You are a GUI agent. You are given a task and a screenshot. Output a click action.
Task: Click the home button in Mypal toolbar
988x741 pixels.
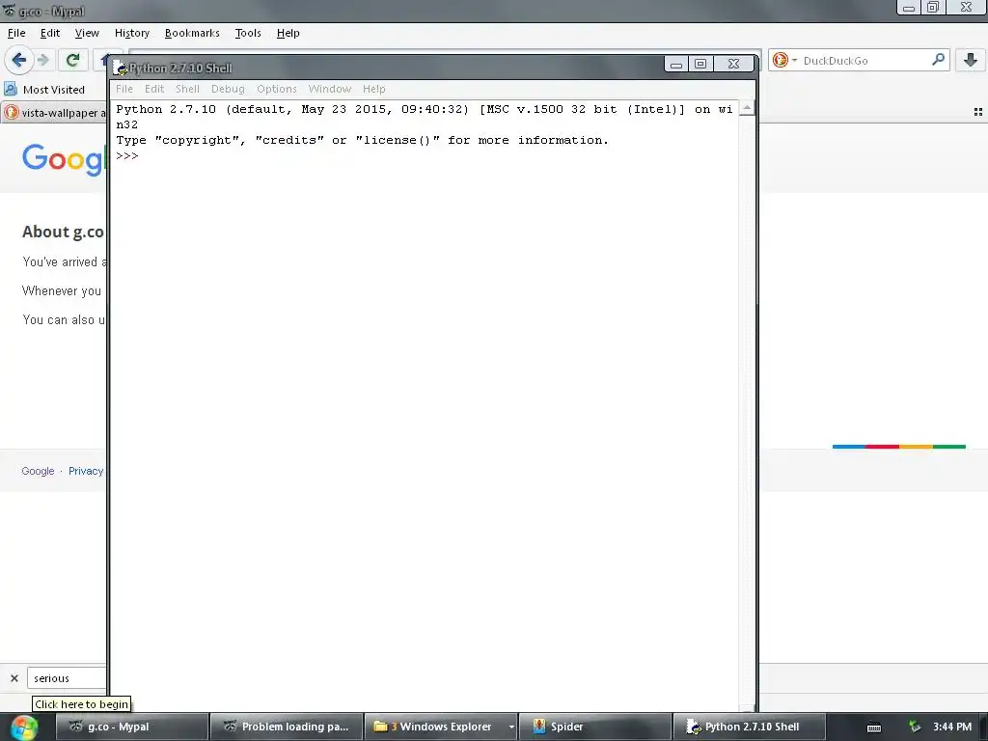click(x=101, y=60)
